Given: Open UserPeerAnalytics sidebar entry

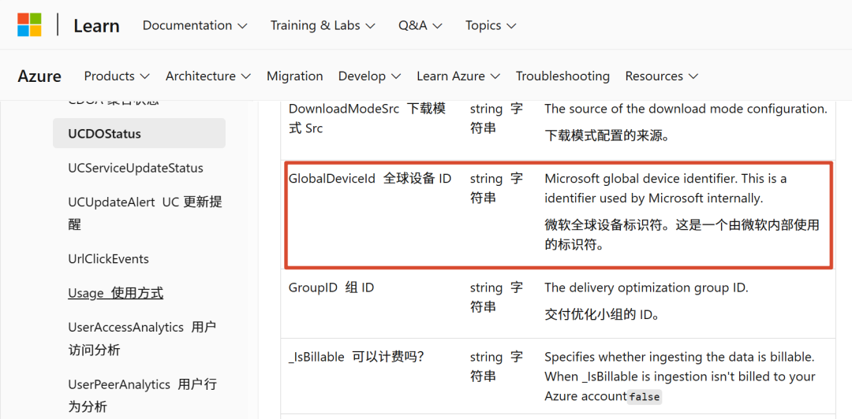Looking at the screenshot, I should (142, 395).
